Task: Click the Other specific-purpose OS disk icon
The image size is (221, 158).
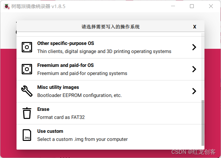Action: (27, 47)
